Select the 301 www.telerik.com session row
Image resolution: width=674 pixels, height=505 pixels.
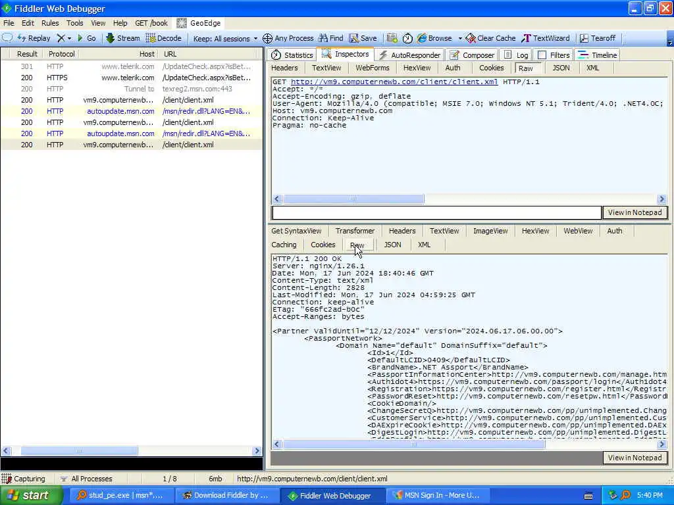point(132,66)
